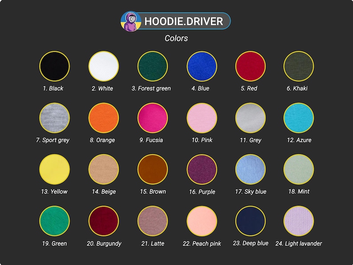Click the hooded figure logo icon
This screenshot has height=265, width=353.
click(131, 21)
